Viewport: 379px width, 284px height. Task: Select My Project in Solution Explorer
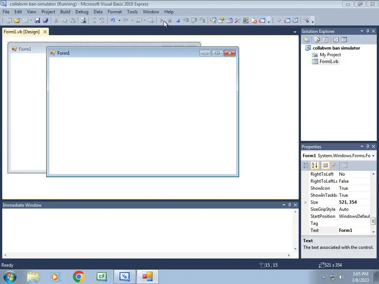point(330,55)
